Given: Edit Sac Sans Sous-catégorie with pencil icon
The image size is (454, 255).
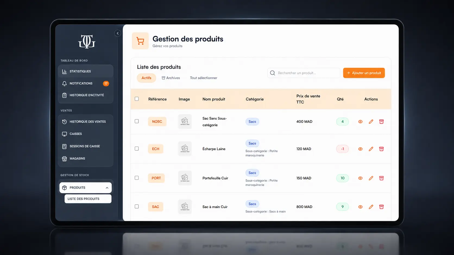Looking at the screenshot, I should point(371,122).
